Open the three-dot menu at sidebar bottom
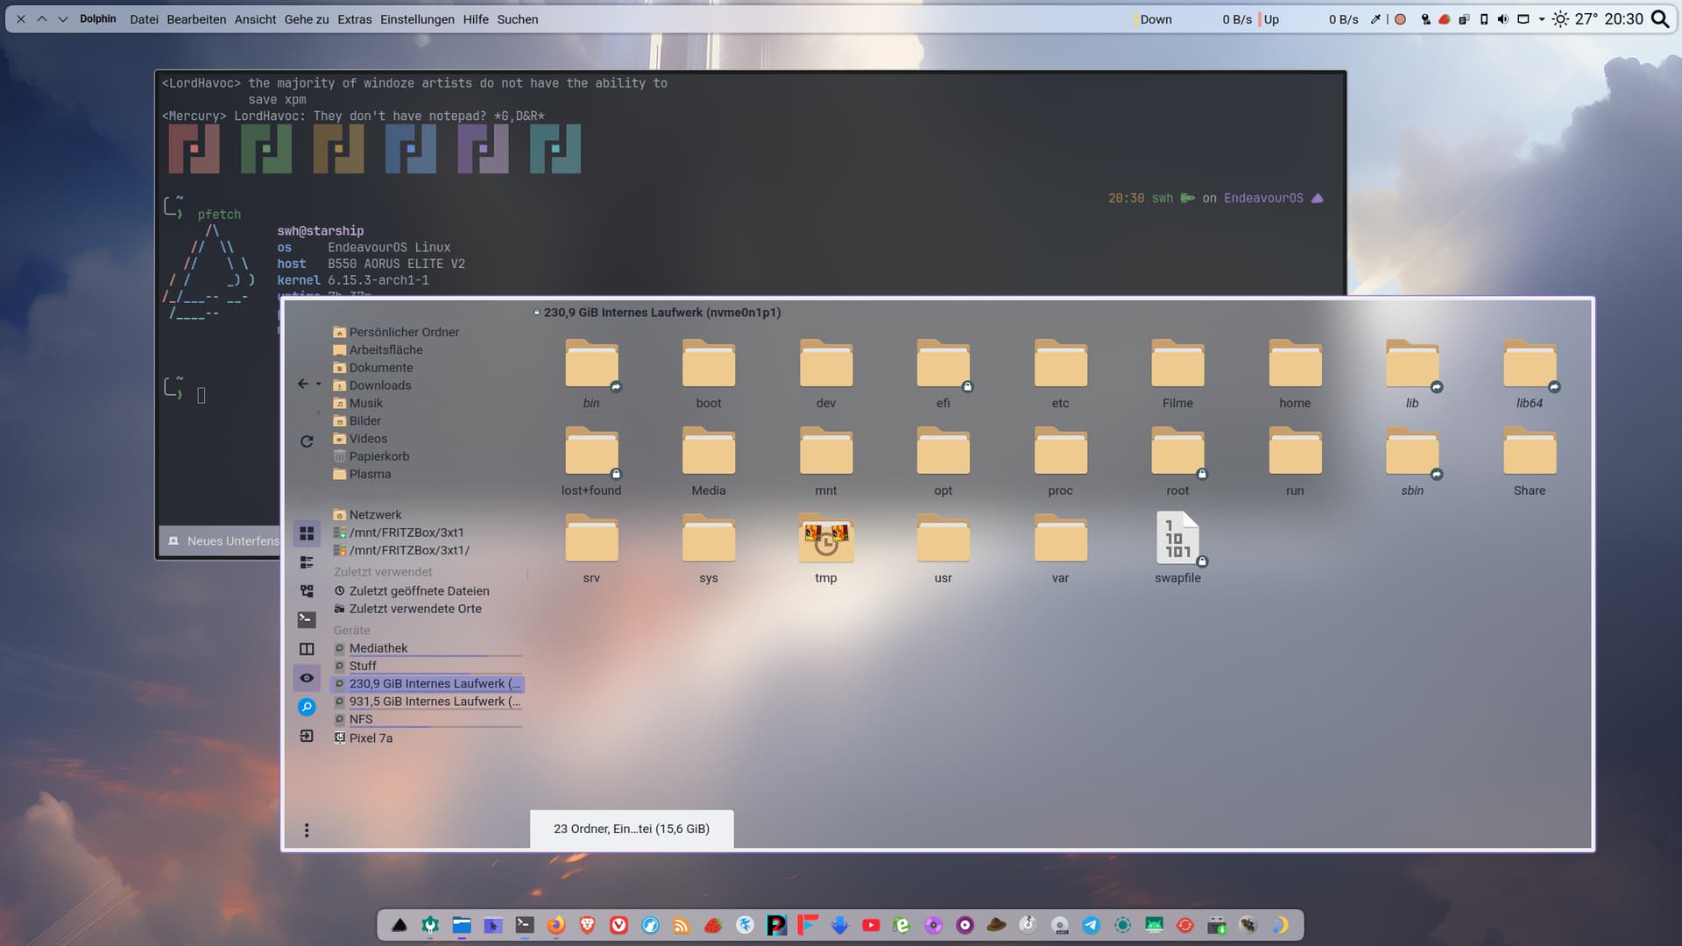The width and height of the screenshot is (1682, 946). 307,830
